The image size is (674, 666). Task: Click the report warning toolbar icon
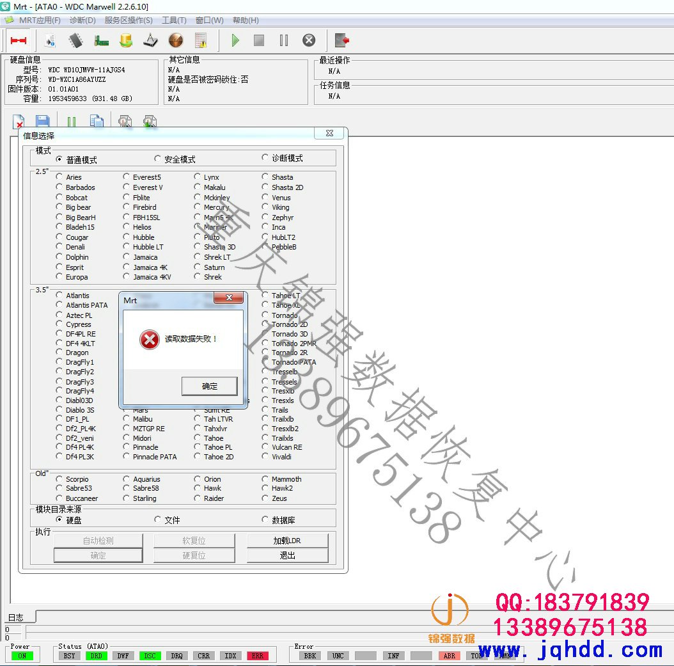click(x=201, y=40)
